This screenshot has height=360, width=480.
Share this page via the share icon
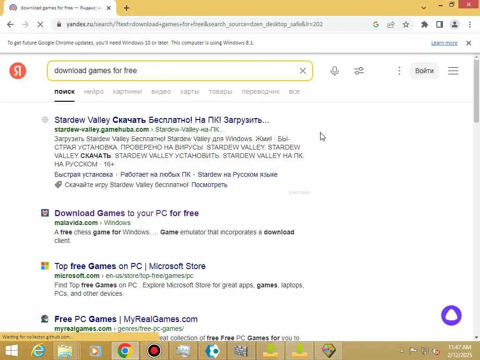click(x=390, y=24)
